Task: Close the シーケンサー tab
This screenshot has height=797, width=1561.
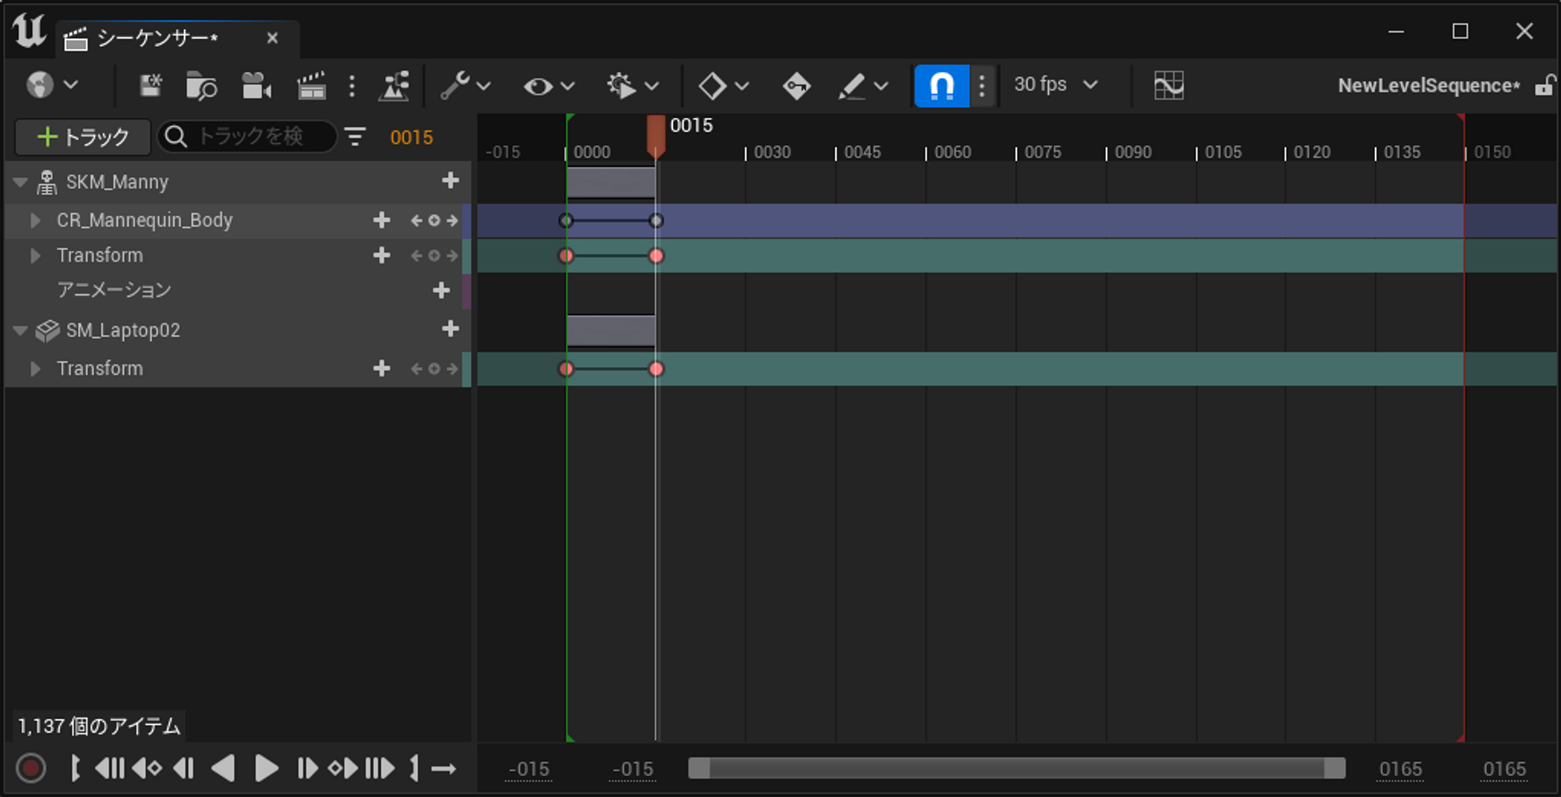Action: [272, 37]
